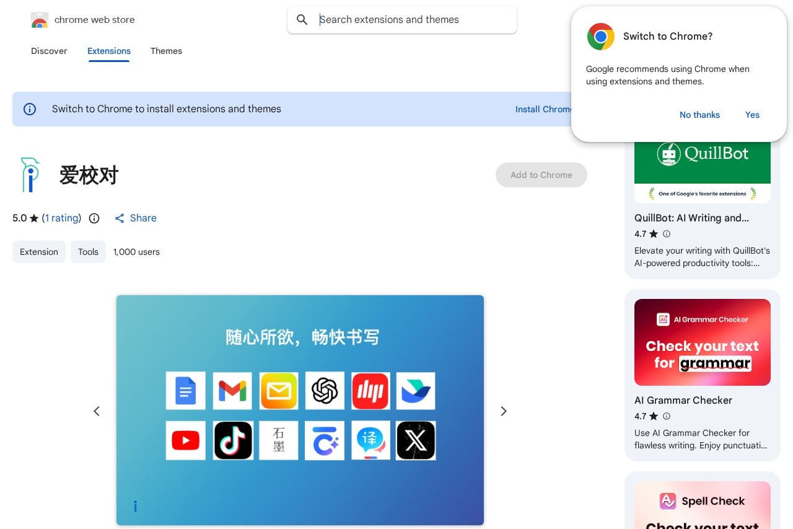View rating info for AI Grammar Checker
The height and width of the screenshot is (529, 793).
pos(667,416)
